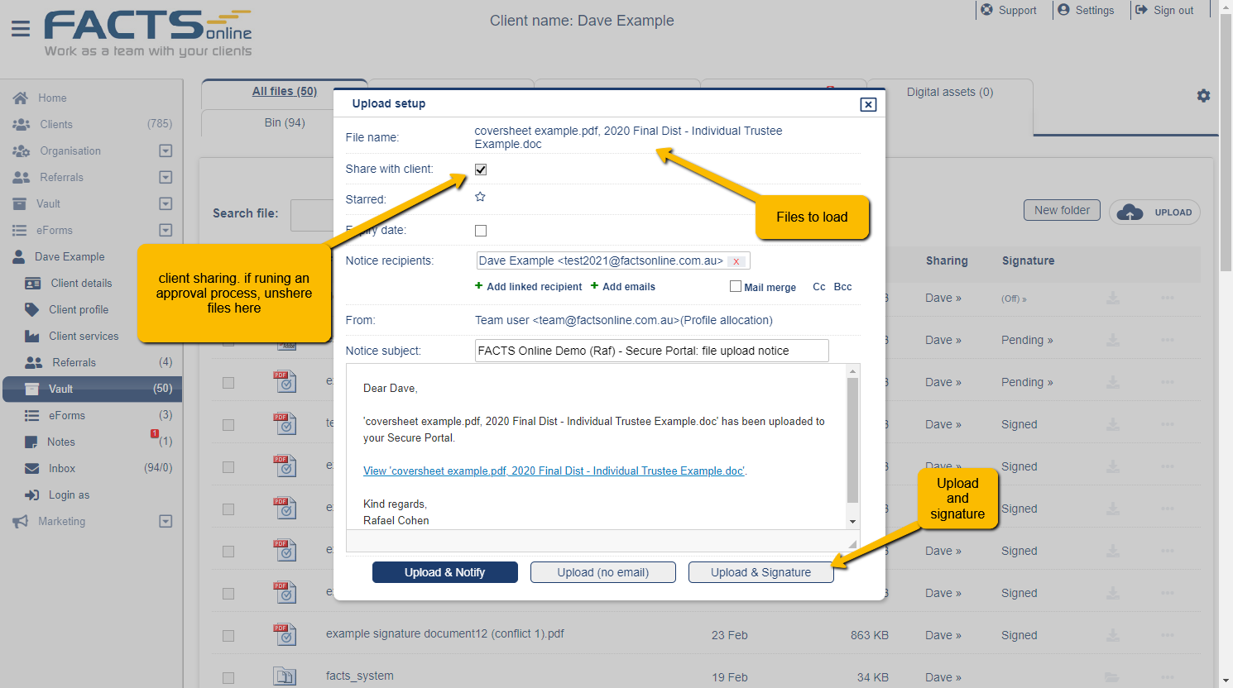Select checkbox for example signature document12 row

pos(228,636)
